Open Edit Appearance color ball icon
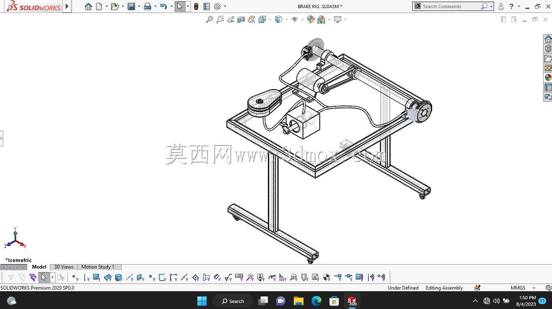552x309 pixels. tap(311, 19)
